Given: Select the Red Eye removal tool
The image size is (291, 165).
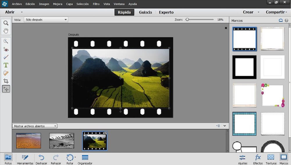Looking at the screenshot, I should pyautogui.click(x=6, y=49).
